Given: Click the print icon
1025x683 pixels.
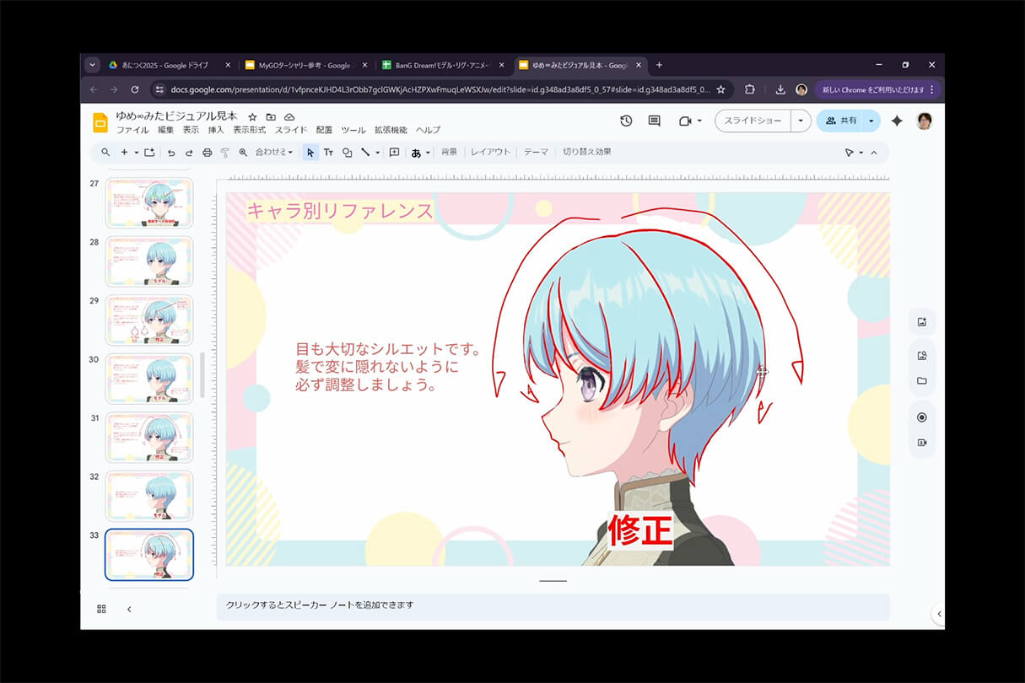Looking at the screenshot, I should (207, 152).
